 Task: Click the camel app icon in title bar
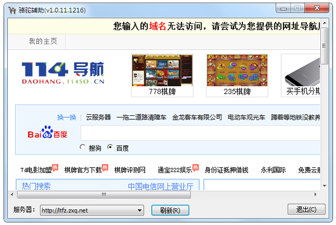[x=12, y=10]
